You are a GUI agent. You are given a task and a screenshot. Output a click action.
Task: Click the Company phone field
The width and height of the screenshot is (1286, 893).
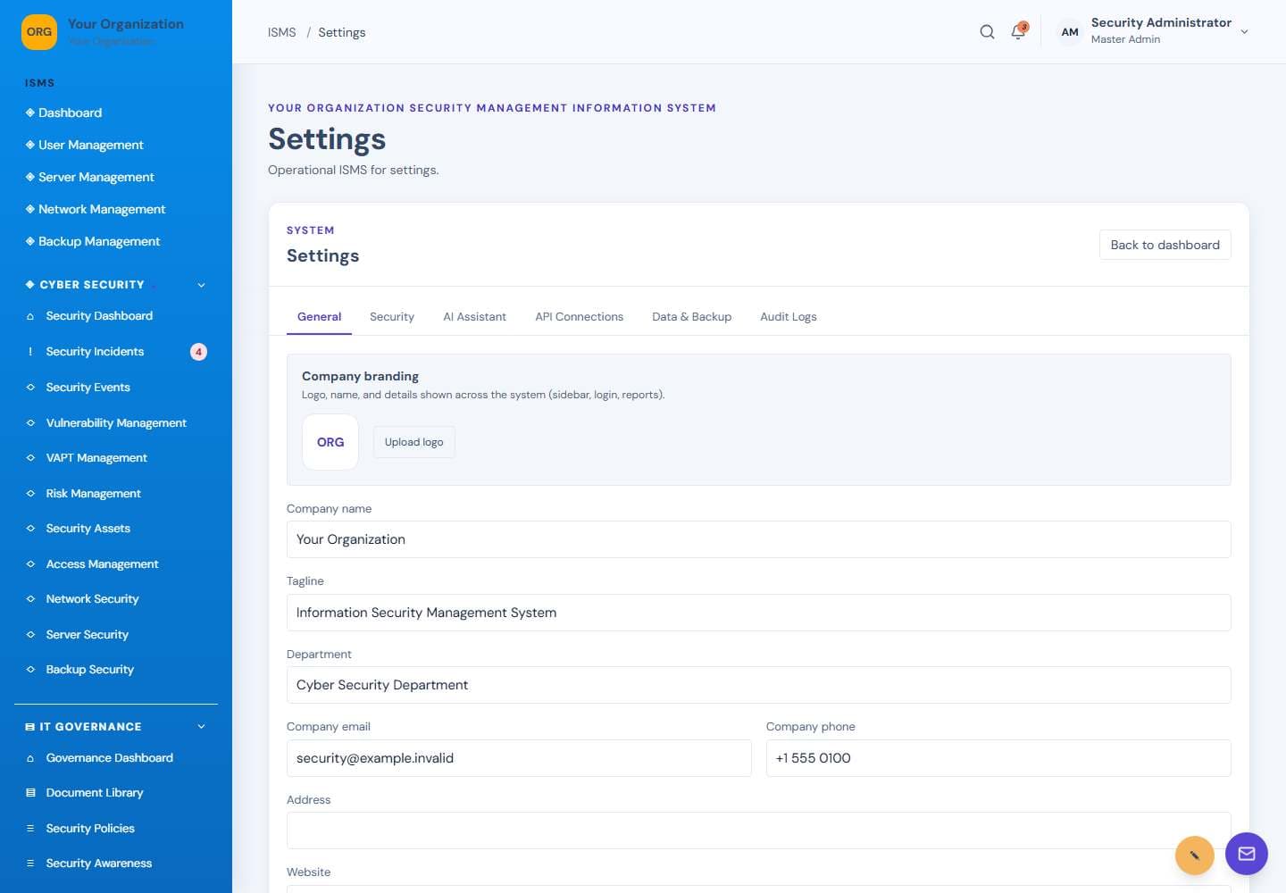998,758
